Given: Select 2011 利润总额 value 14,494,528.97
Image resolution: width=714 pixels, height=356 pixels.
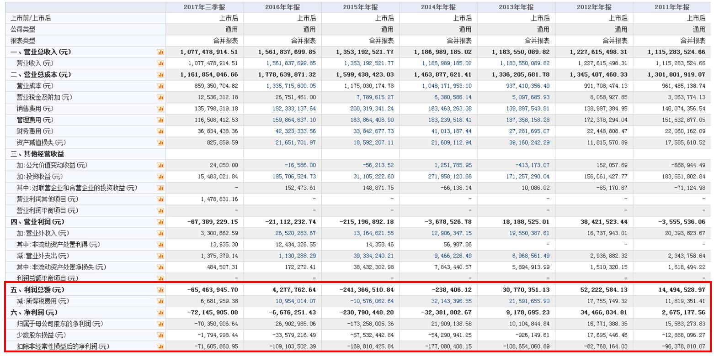Looking at the screenshot, I should tap(682, 290).
